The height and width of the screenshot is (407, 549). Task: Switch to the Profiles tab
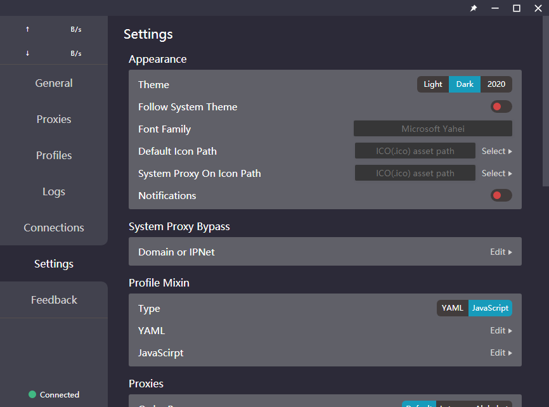point(54,155)
